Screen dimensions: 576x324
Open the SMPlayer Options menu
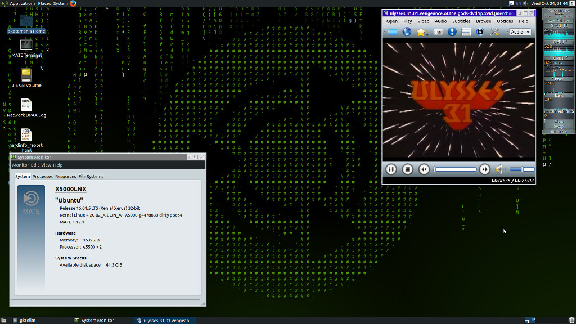tap(505, 21)
